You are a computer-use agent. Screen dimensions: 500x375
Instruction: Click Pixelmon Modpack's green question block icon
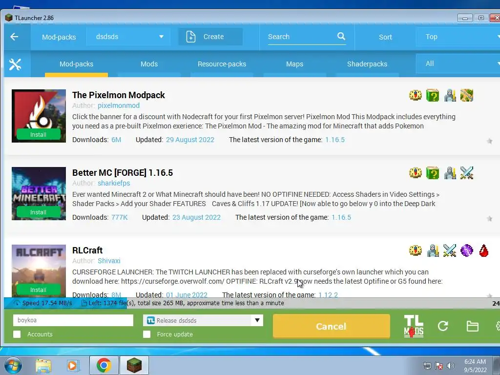(x=433, y=95)
